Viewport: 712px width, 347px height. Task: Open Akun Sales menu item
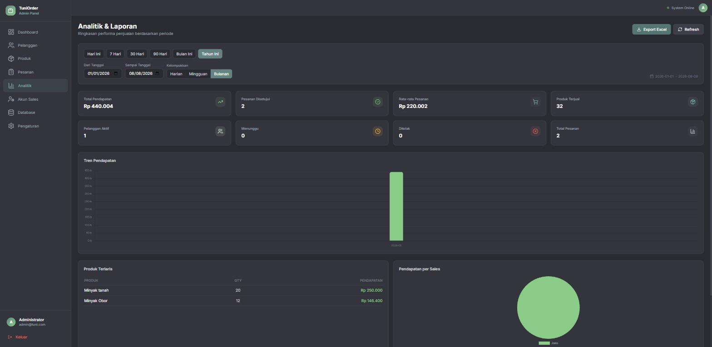click(x=35, y=99)
